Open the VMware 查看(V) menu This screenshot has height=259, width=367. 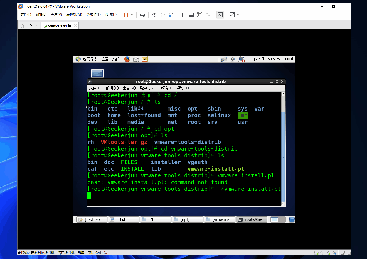[x=56, y=14]
